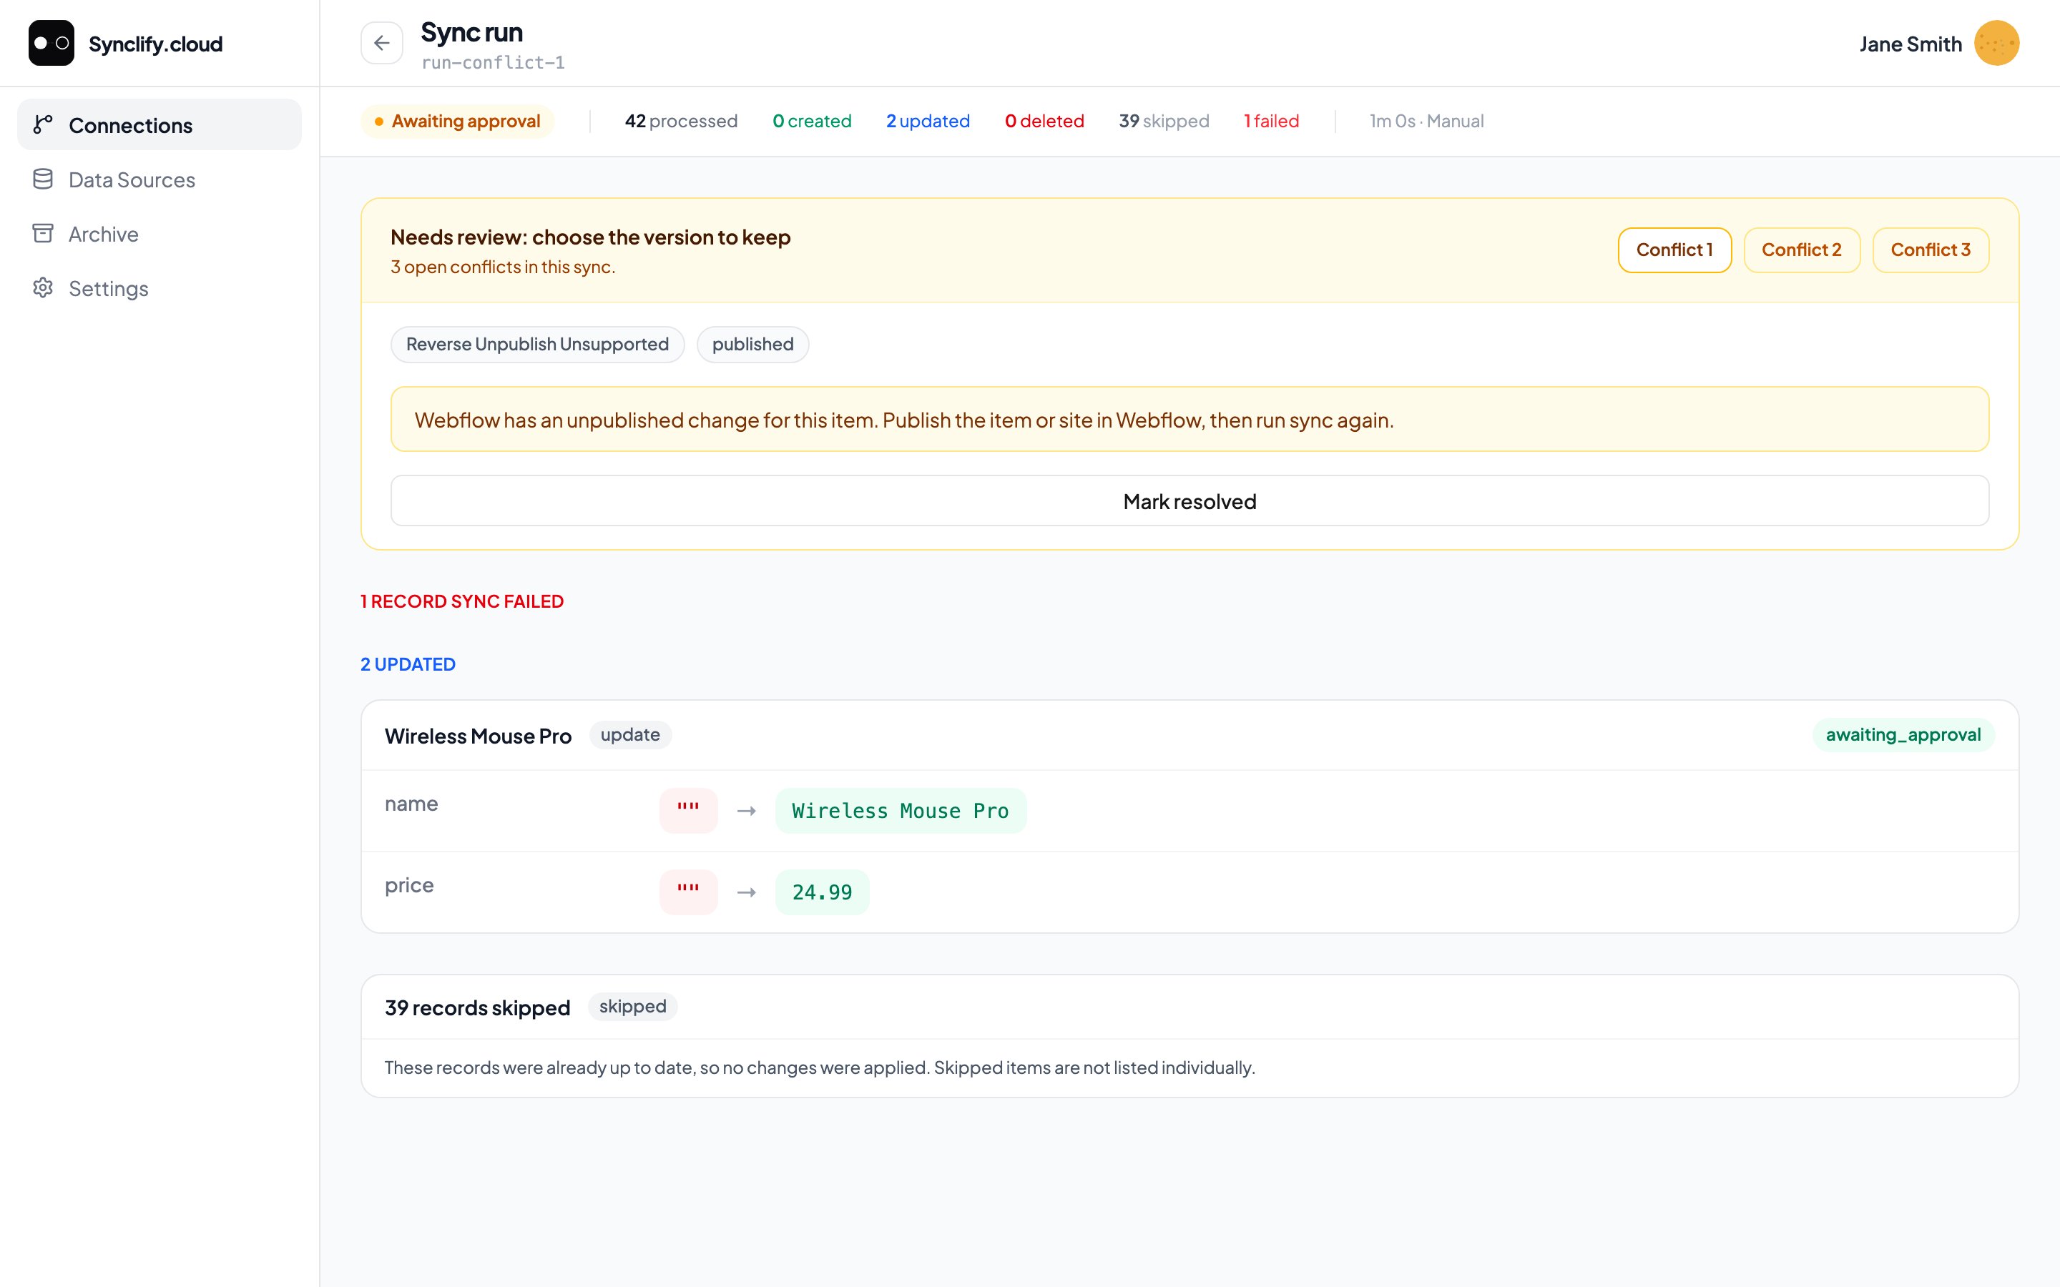Click the Sync run page title
The width and height of the screenshot is (2060, 1287).
tap(471, 32)
